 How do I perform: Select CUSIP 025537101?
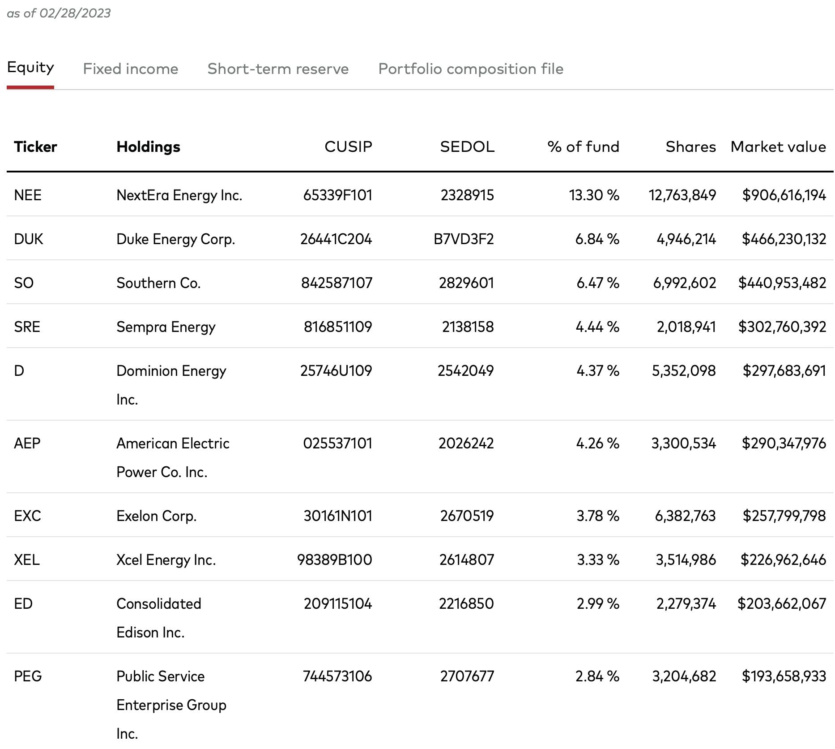pyautogui.click(x=337, y=443)
